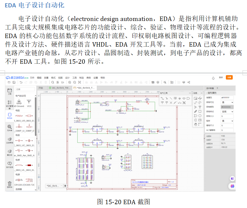Click the zoom in toolbar icon
The height and width of the screenshot is (208, 247).
[70, 82]
